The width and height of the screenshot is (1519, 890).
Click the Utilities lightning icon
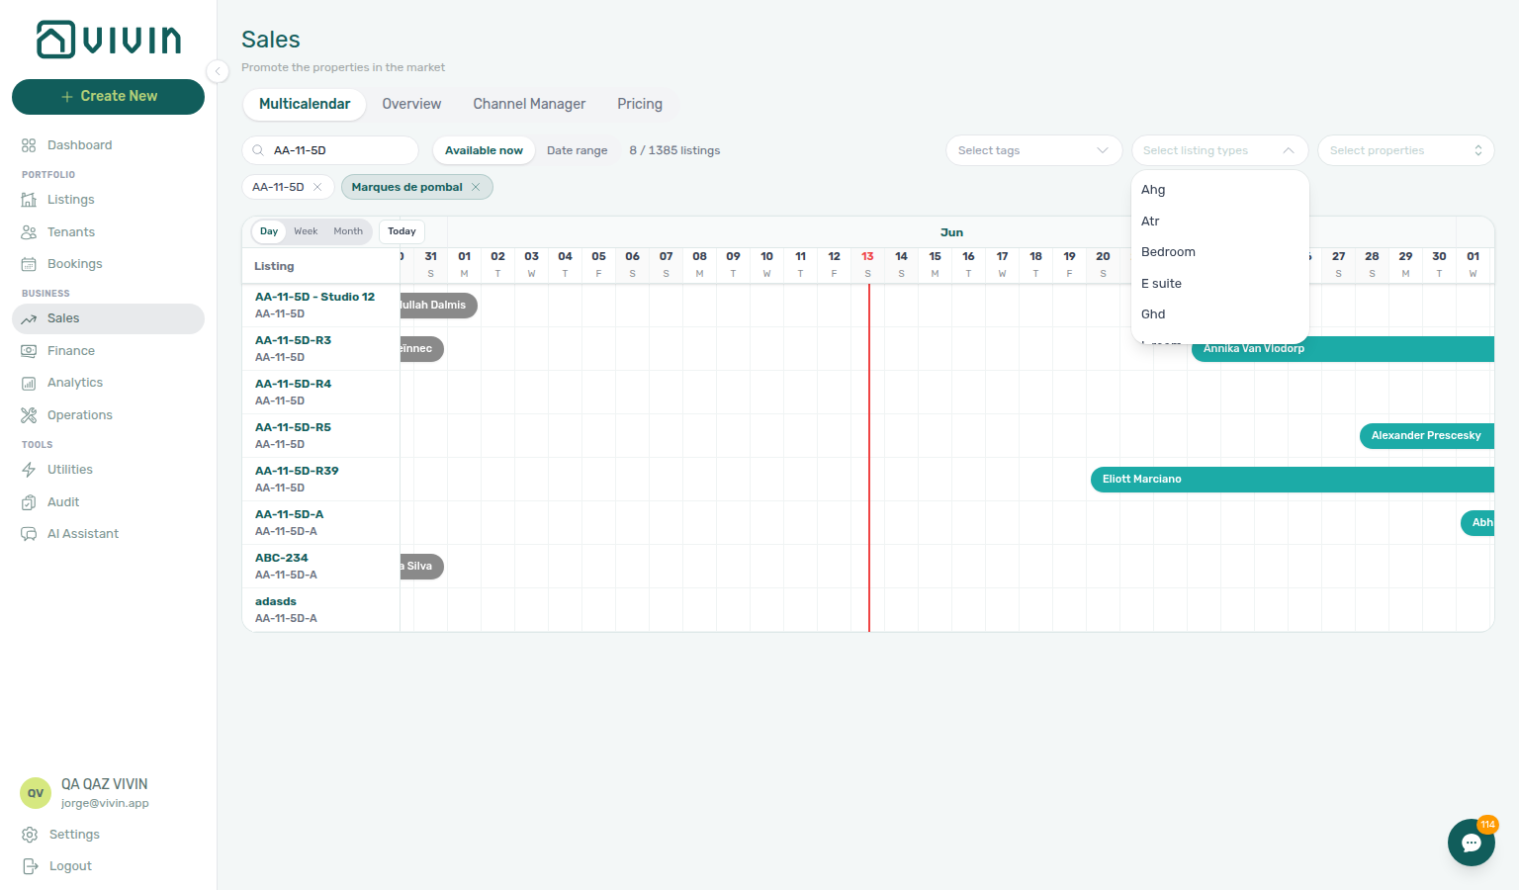coord(29,470)
